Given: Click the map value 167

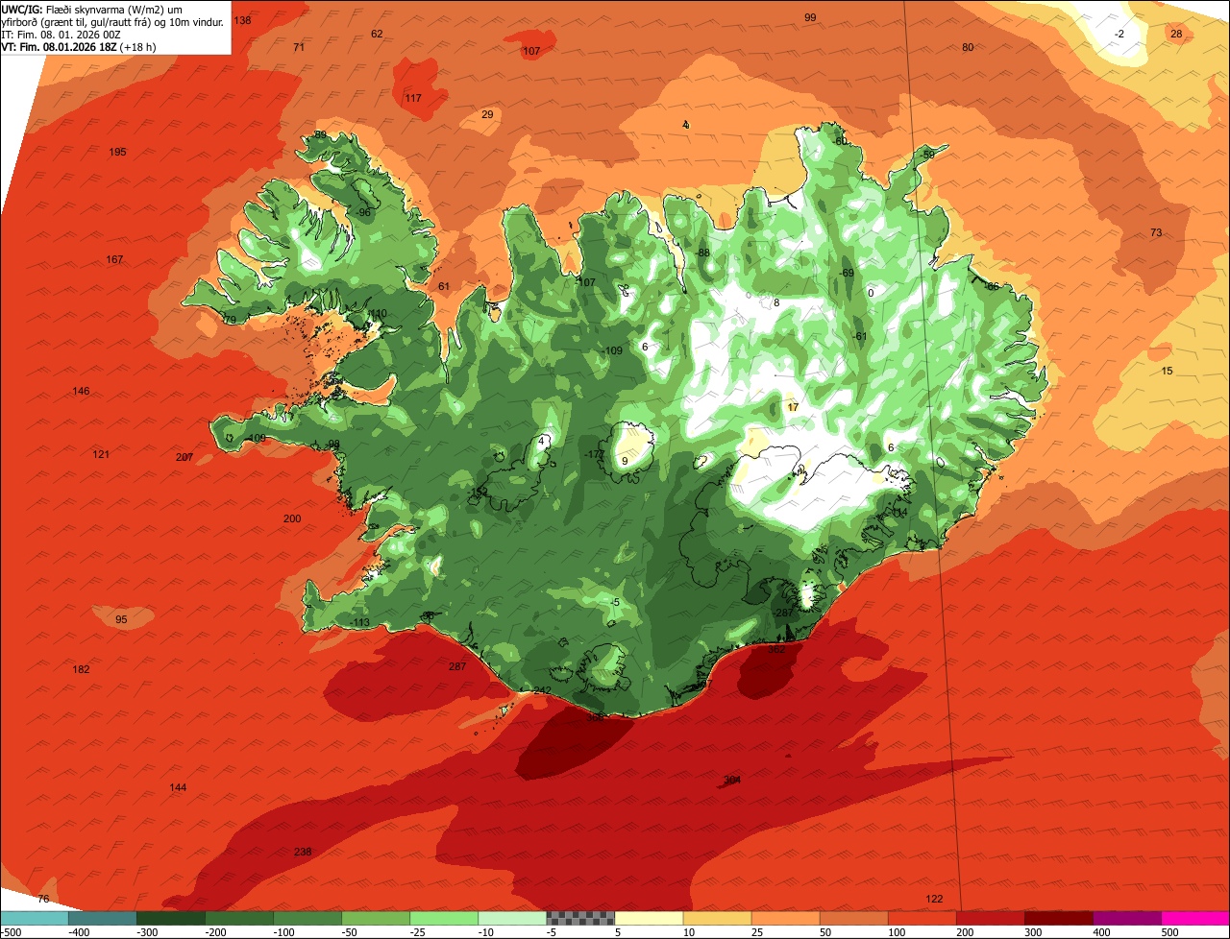Looking at the screenshot, I should (114, 260).
